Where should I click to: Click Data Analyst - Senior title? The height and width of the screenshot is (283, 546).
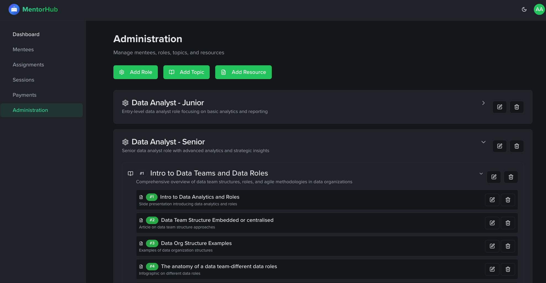[168, 142]
